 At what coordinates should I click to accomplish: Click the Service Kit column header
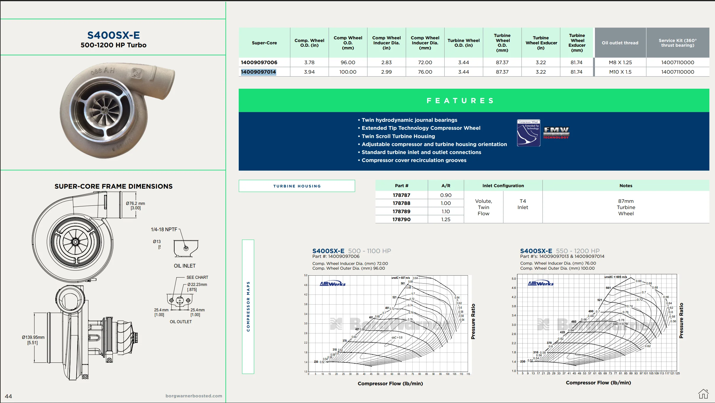click(677, 43)
